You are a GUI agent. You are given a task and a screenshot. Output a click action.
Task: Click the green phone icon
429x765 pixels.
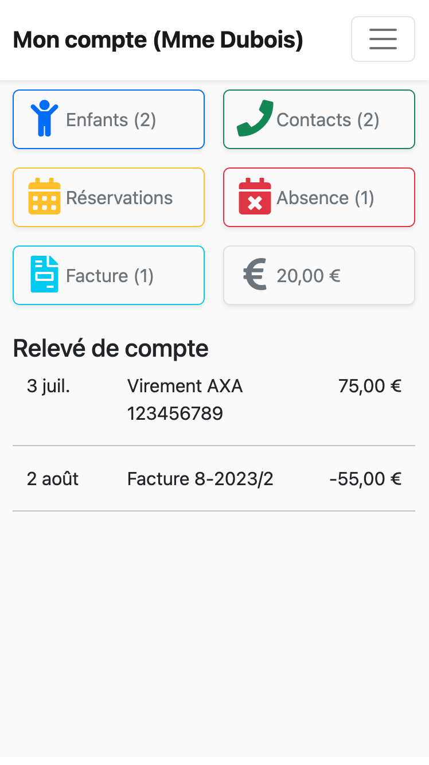click(255, 118)
